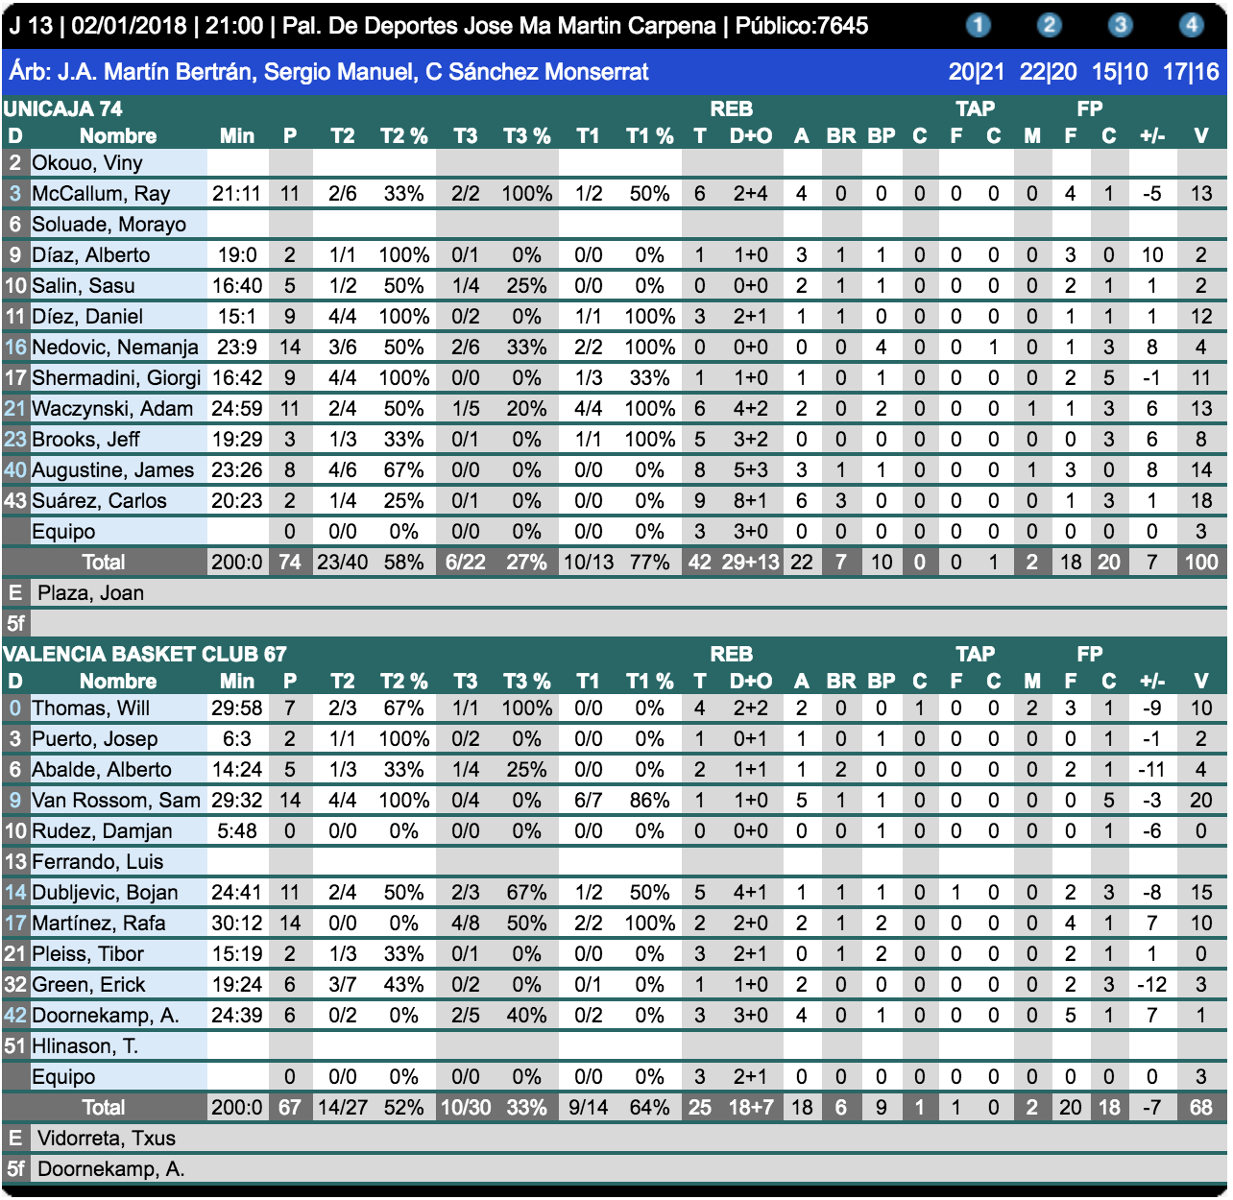Select the quarter 1 circle icon
The width and height of the screenshot is (1233, 1200).
click(978, 25)
